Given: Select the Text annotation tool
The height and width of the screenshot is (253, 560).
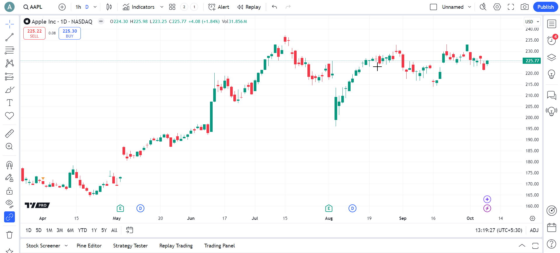Looking at the screenshot, I should point(9,103).
